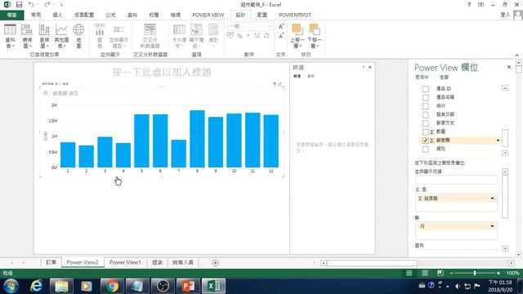This screenshot has height=294, width=523.
Task: Open the 常用 Home ribbon tab
Action: click(36, 15)
